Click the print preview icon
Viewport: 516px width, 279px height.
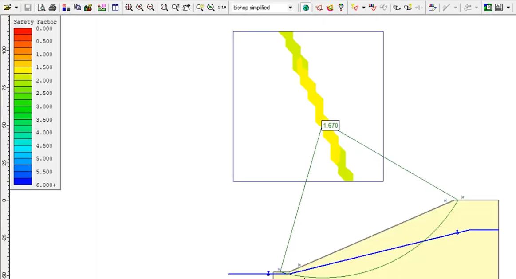[41, 8]
